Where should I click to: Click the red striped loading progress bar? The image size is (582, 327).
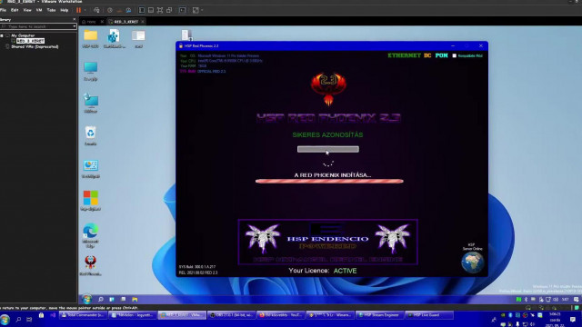(329, 182)
